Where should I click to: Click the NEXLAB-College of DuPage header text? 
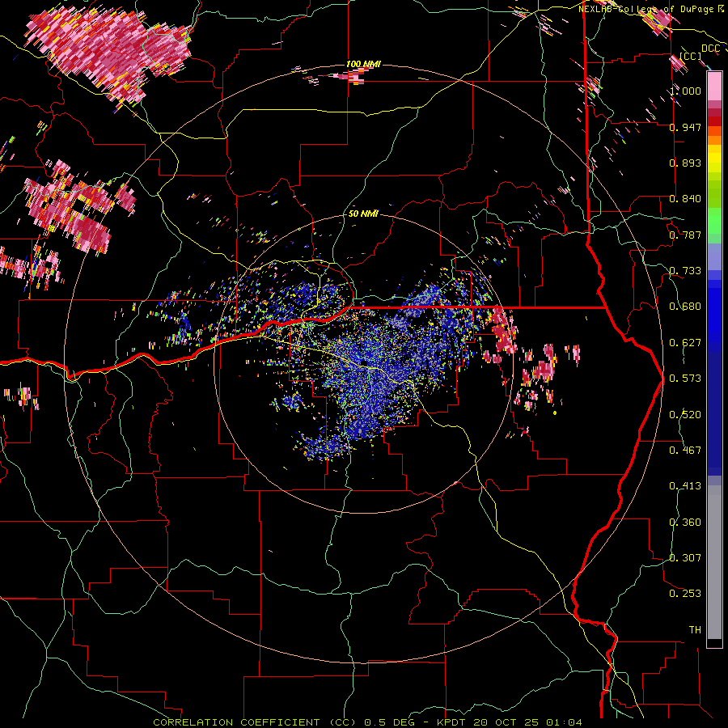coord(647,9)
